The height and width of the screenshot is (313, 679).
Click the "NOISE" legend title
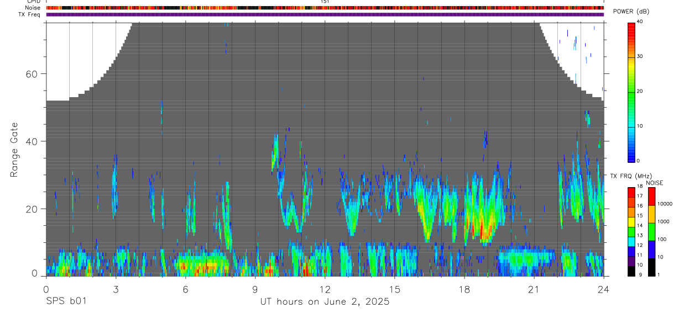coord(655,183)
